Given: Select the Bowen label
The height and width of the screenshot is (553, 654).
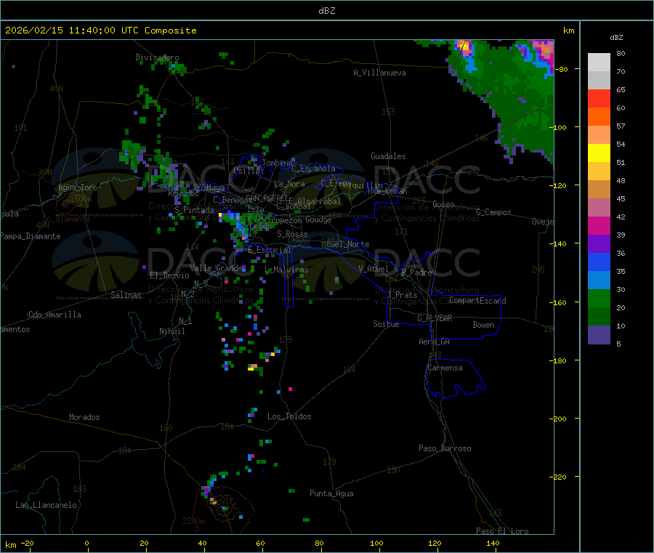Looking at the screenshot, I should click(483, 325).
